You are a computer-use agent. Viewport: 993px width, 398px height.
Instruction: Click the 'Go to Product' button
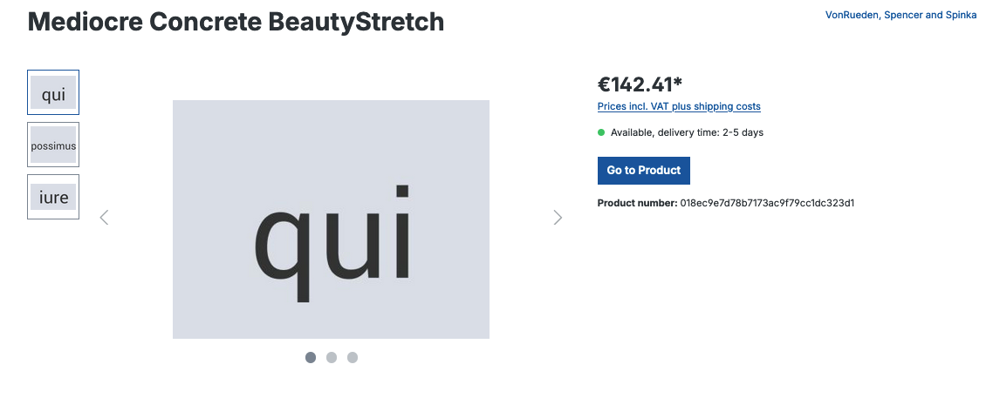[643, 171]
